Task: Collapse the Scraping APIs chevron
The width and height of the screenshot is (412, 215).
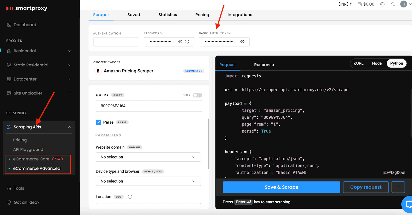Action: pos(70,127)
